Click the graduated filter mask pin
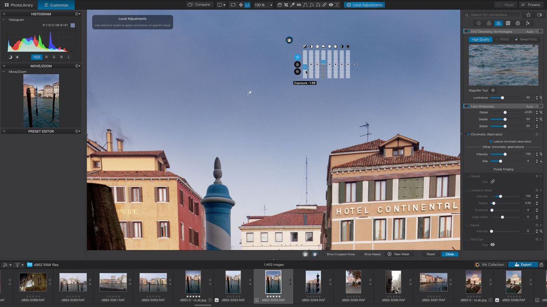The height and width of the screenshot is (307, 547). 289,40
